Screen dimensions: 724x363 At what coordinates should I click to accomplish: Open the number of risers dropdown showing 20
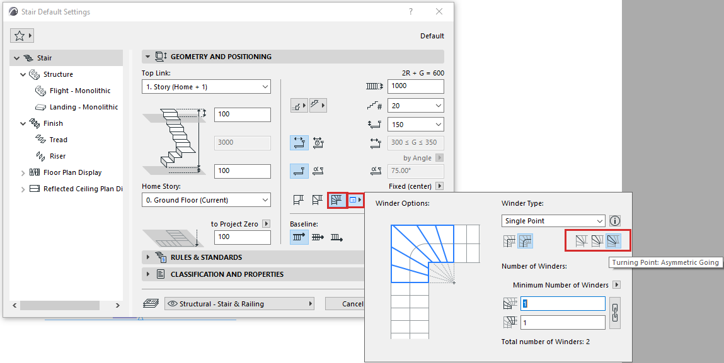[416, 106]
